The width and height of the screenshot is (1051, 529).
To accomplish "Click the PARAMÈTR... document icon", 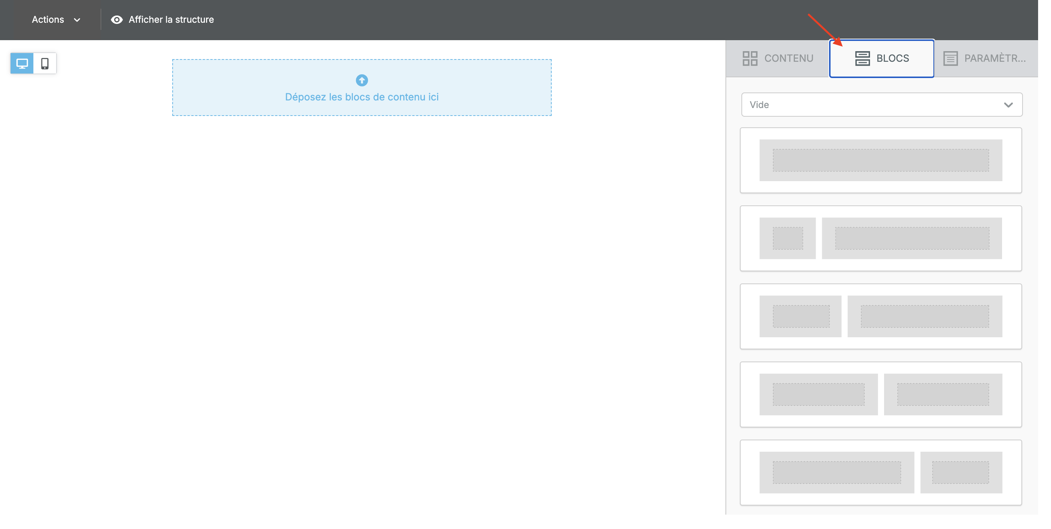I will pos(950,58).
